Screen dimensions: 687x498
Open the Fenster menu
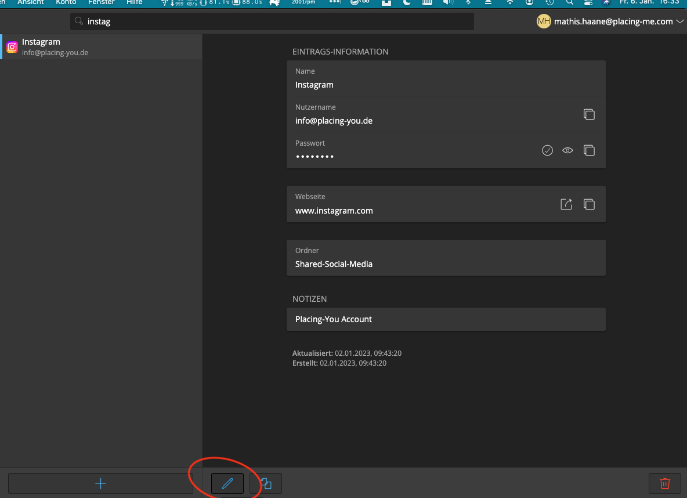[101, 2]
